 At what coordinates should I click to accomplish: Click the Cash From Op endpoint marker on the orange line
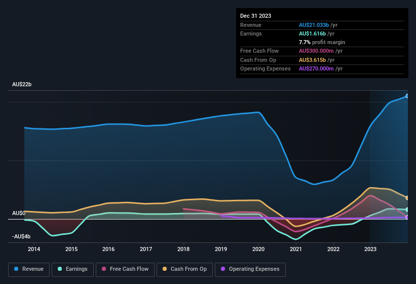click(x=407, y=198)
